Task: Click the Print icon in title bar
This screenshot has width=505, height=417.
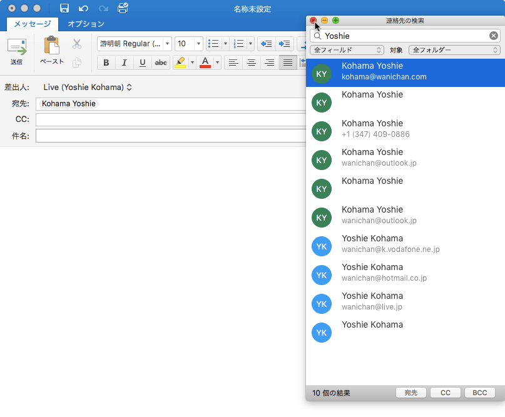Action: click(123, 8)
